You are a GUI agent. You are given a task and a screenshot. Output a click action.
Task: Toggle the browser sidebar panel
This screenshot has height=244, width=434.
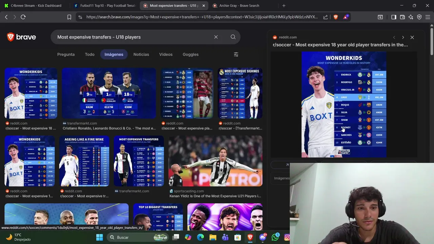point(394,17)
